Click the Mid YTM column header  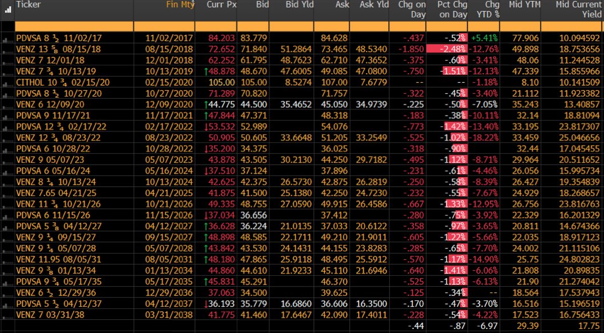click(x=524, y=5)
